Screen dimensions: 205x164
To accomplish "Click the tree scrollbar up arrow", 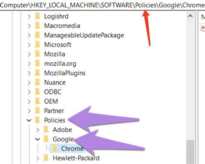I will (x=190, y=16).
